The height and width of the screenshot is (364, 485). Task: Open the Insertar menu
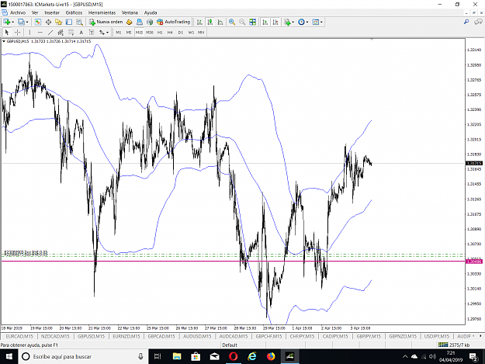tap(52, 12)
